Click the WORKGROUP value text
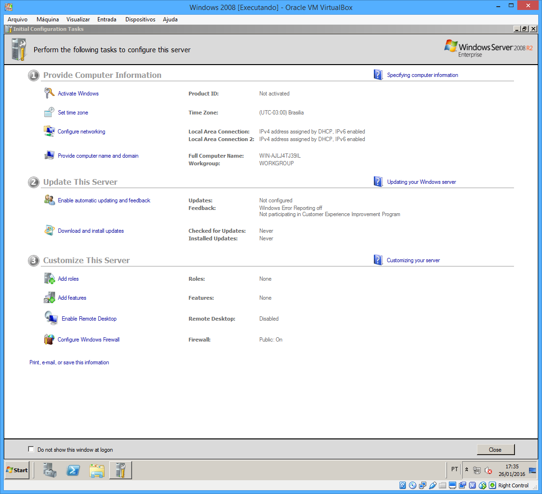The height and width of the screenshot is (494, 542). [x=276, y=163]
